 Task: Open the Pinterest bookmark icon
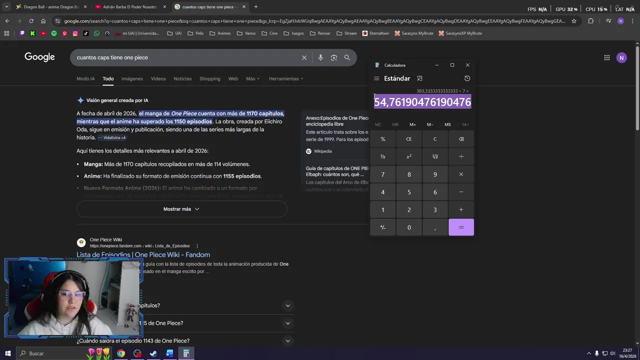(x=64, y=33)
